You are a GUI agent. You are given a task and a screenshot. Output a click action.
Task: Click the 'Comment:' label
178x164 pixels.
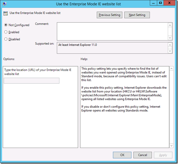point(42,24)
